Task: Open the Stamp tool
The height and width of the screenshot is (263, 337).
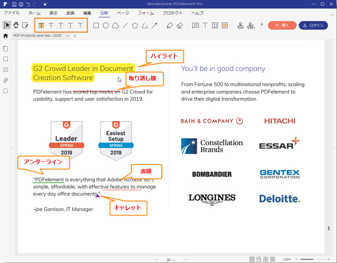Action: pos(241,26)
